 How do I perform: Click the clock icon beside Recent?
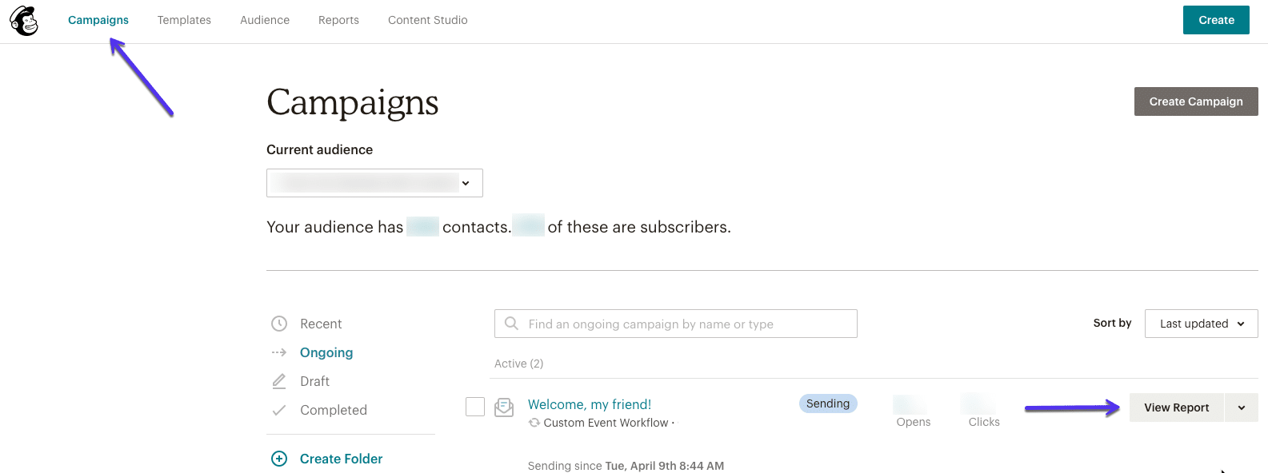[279, 324]
